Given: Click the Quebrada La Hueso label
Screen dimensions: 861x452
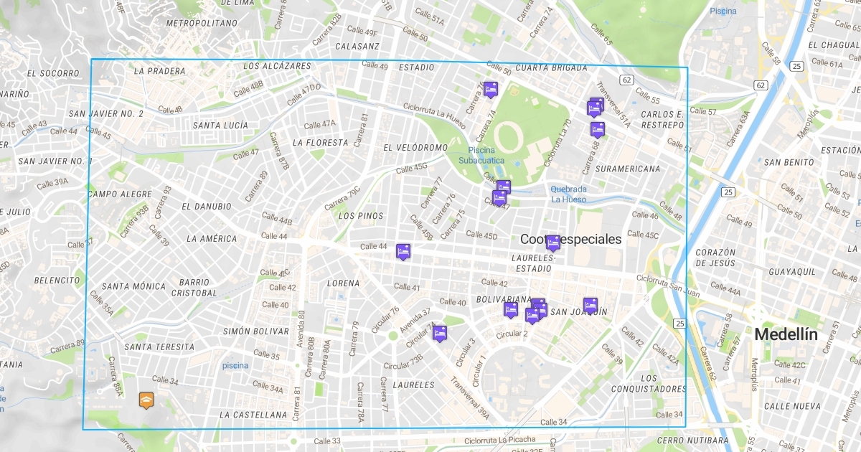Looking at the screenshot, I should 569,194.
